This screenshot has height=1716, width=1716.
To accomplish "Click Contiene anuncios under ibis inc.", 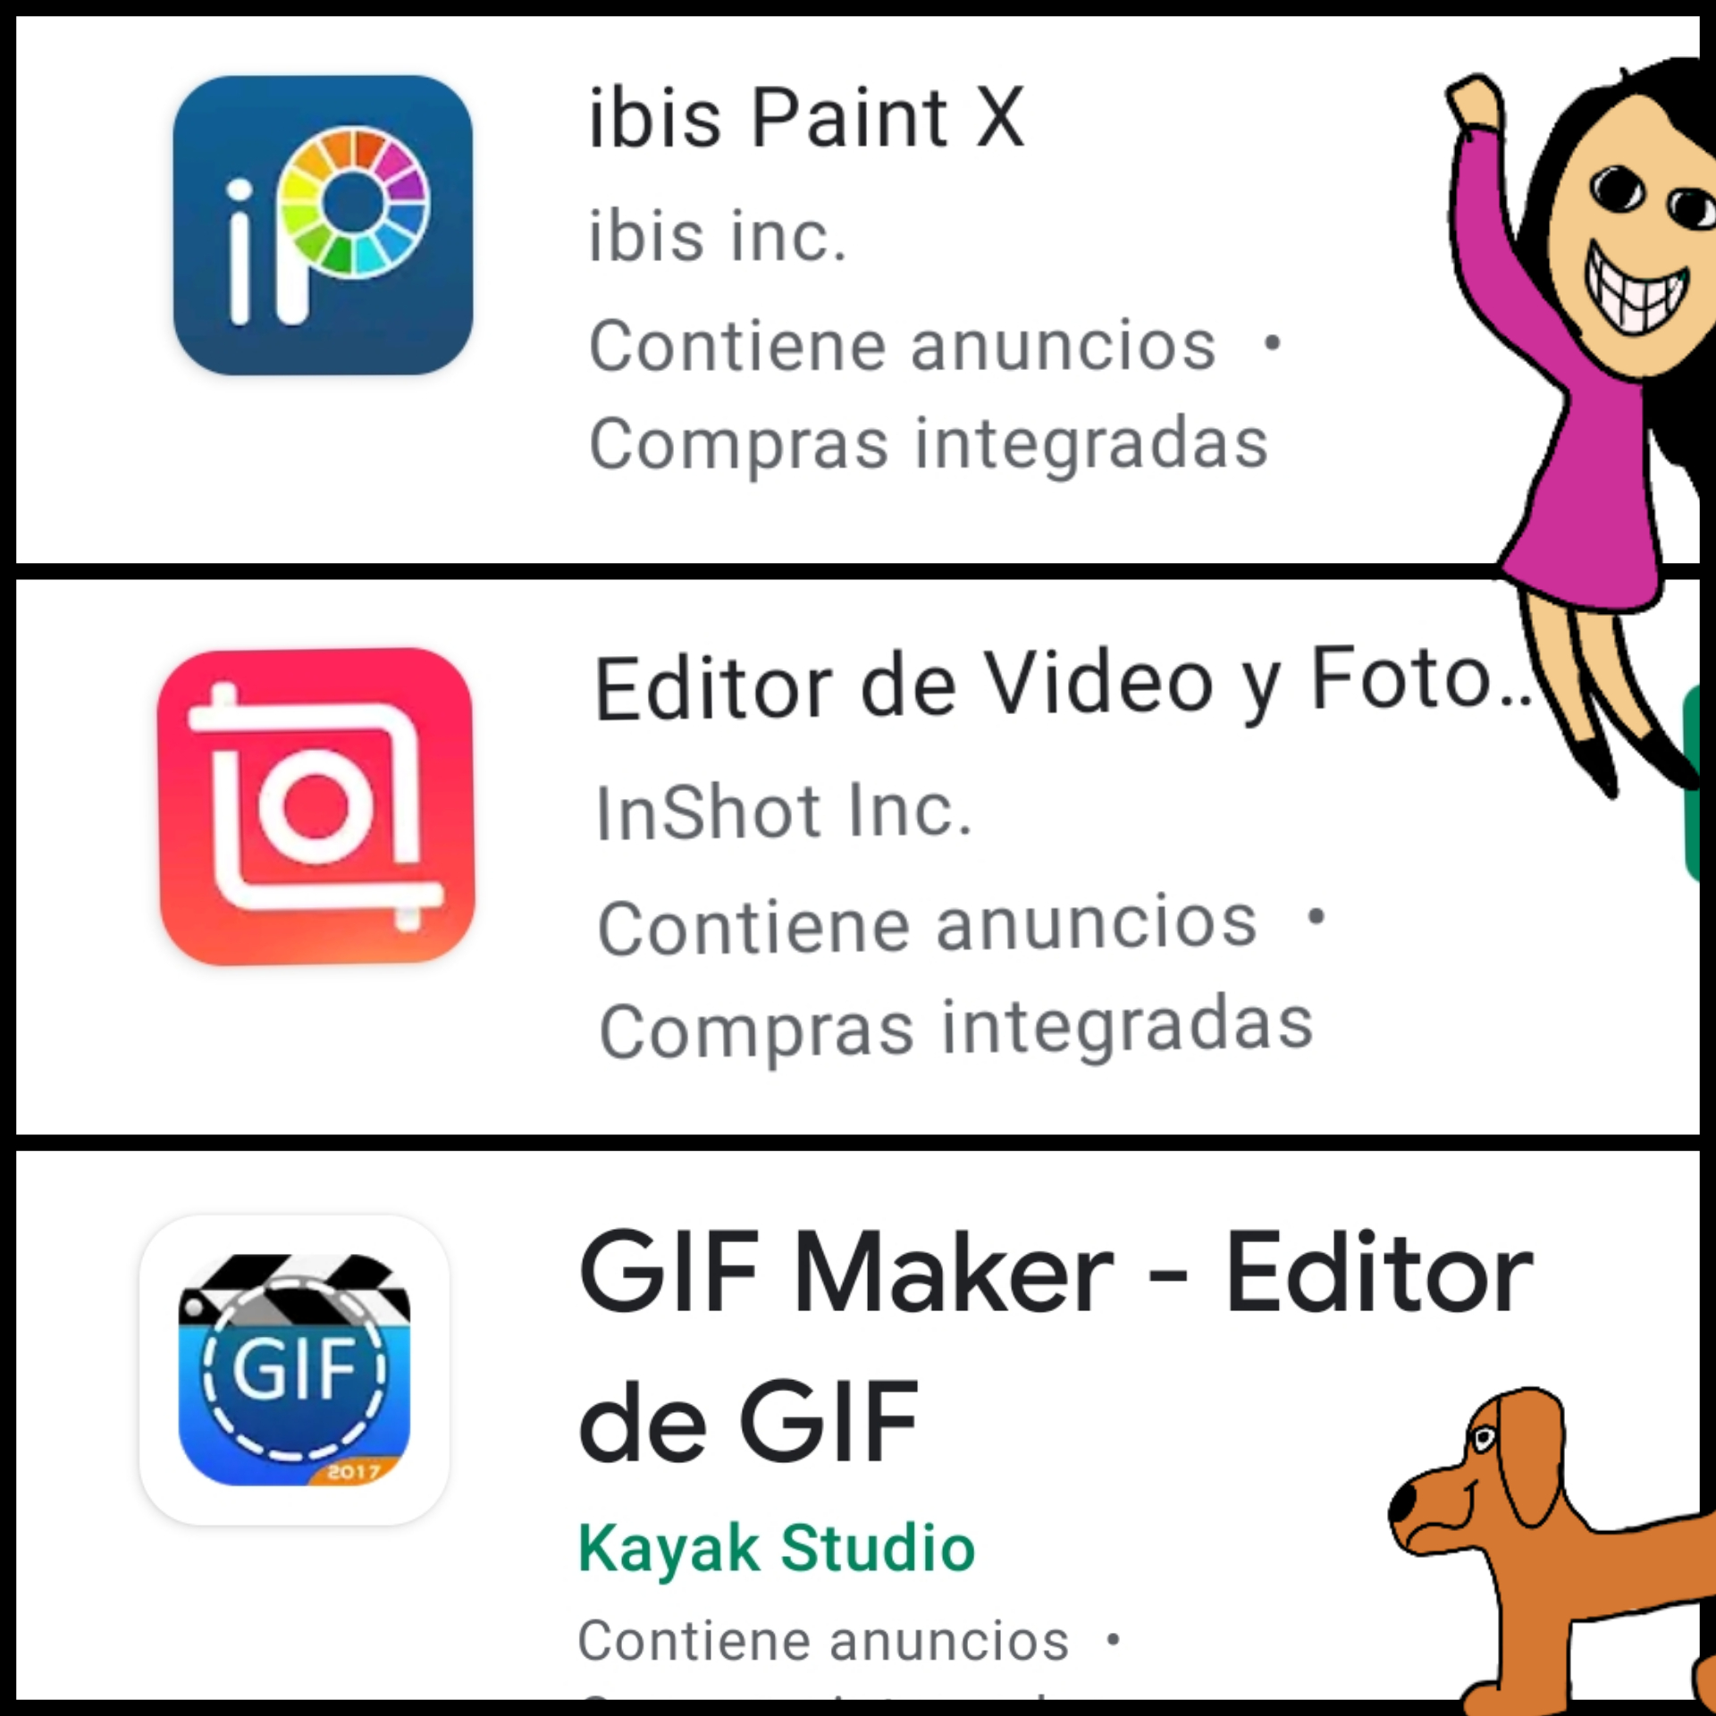I will pyautogui.click(x=903, y=345).
